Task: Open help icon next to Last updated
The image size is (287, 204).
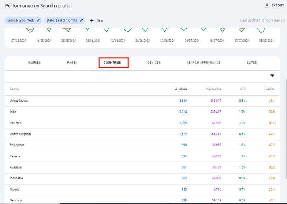Action: (283, 20)
